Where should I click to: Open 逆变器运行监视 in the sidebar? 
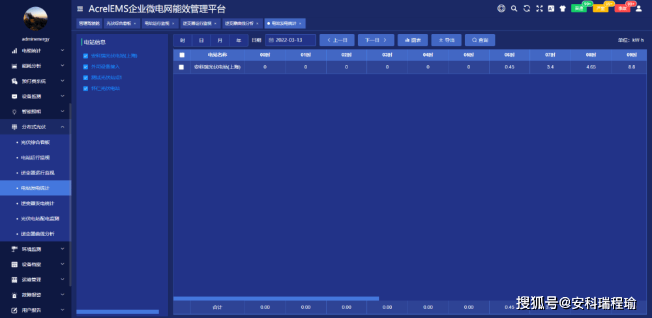[35, 173]
